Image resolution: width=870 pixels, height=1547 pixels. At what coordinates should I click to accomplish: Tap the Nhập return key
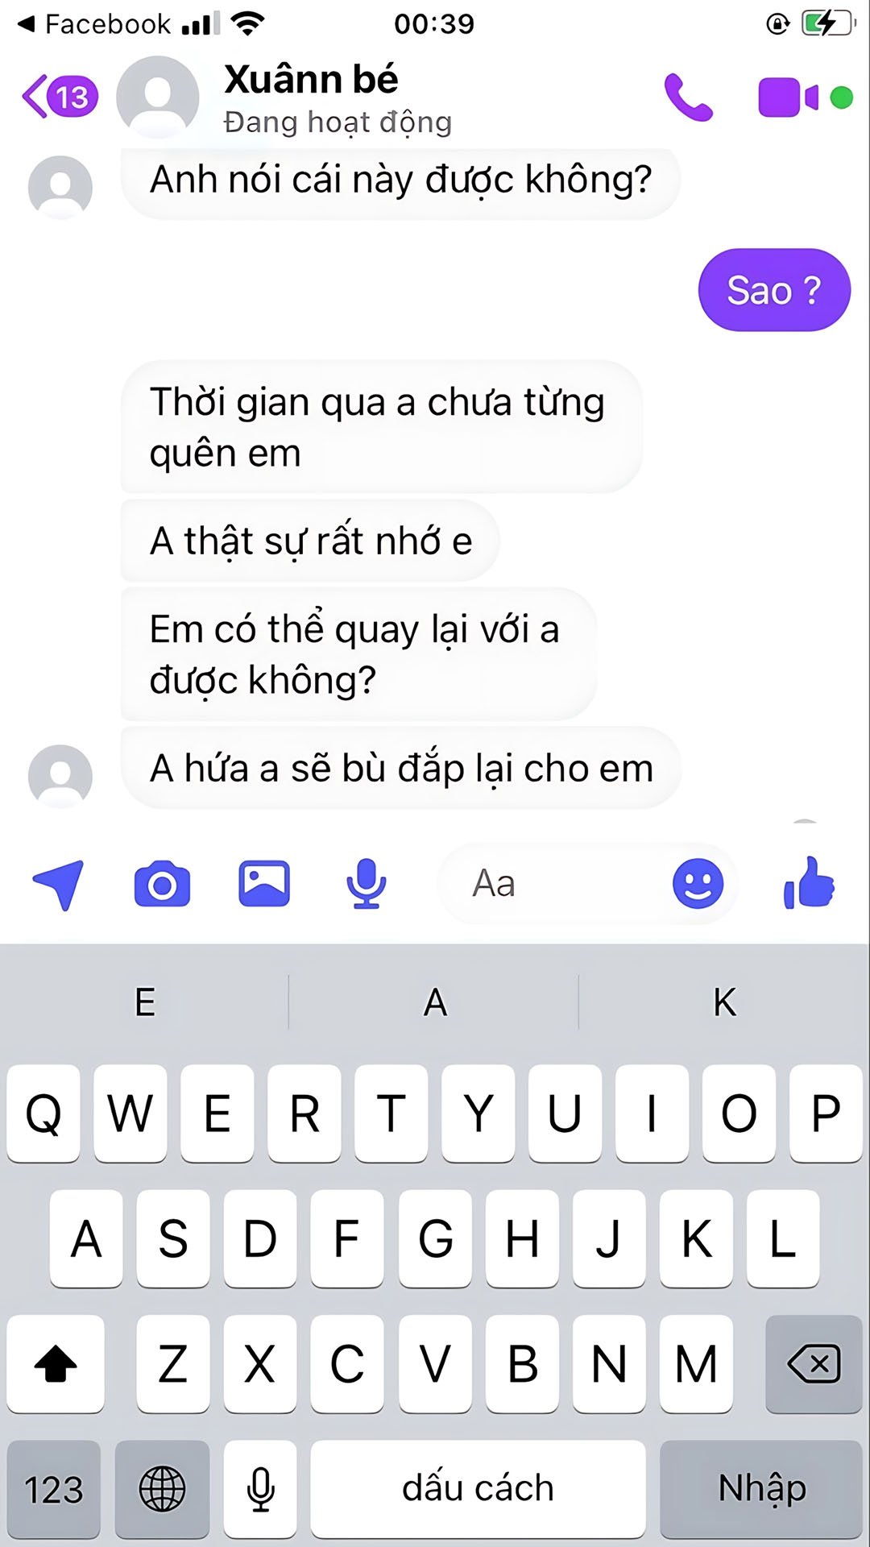pyautogui.click(x=761, y=1489)
